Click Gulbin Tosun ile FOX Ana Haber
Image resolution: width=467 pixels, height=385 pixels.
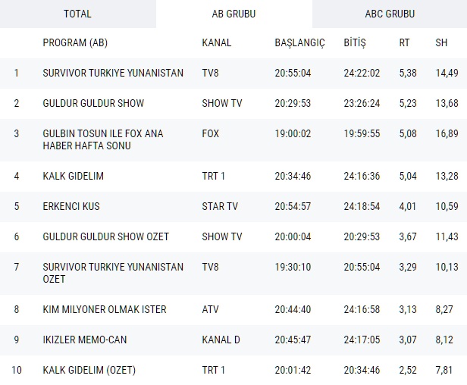(102, 139)
